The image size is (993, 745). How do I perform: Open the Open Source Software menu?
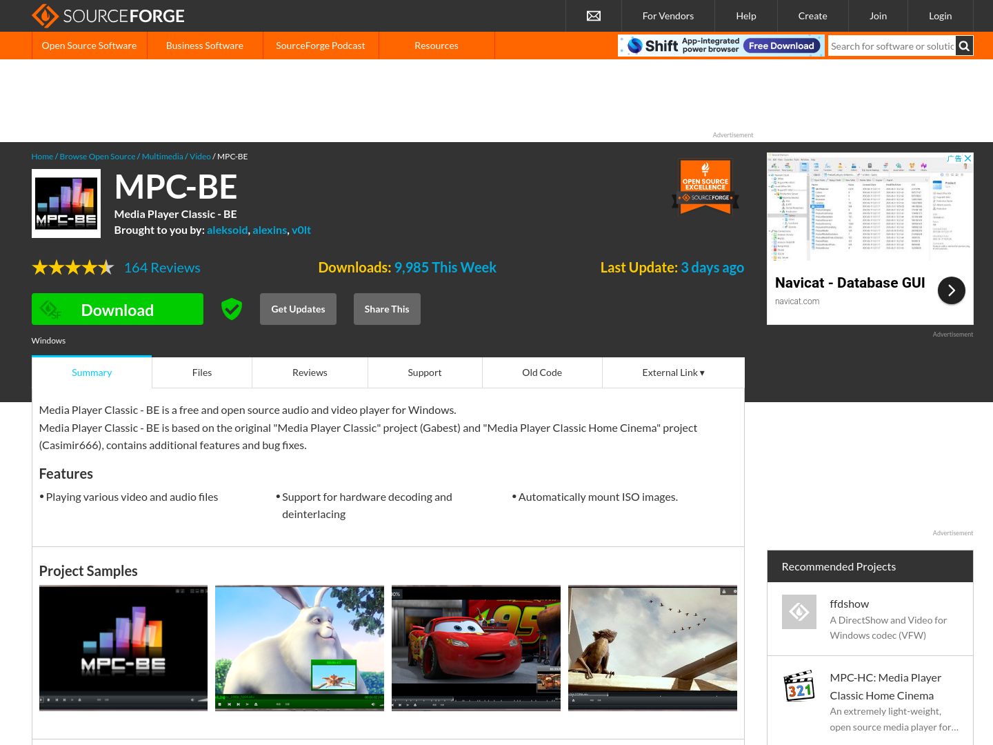coord(89,46)
